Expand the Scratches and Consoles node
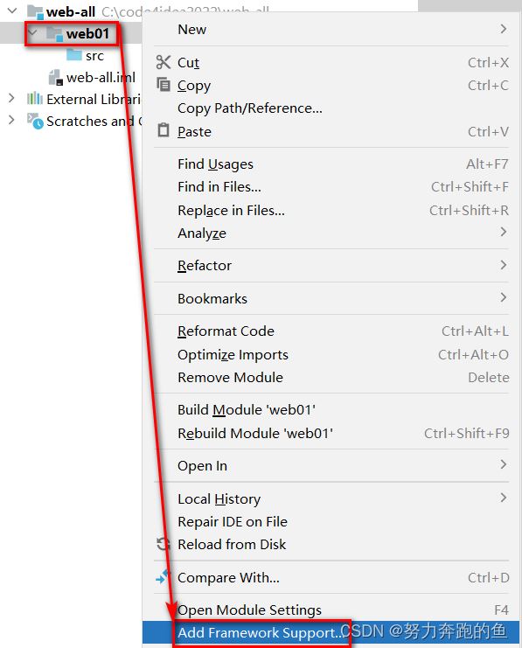Image resolution: width=522 pixels, height=648 pixels. pos(11,121)
